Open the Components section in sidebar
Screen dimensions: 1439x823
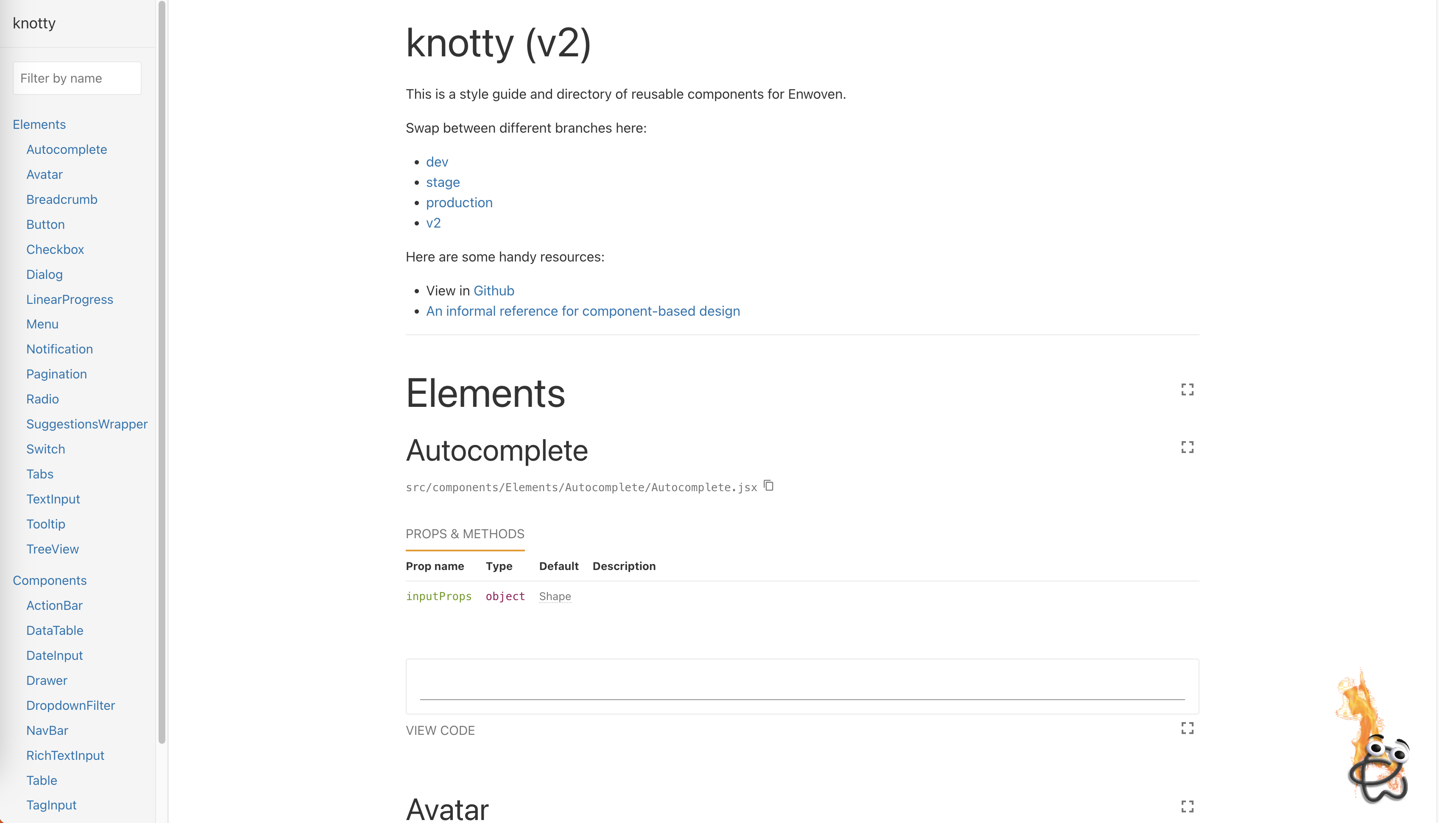point(49,581)
